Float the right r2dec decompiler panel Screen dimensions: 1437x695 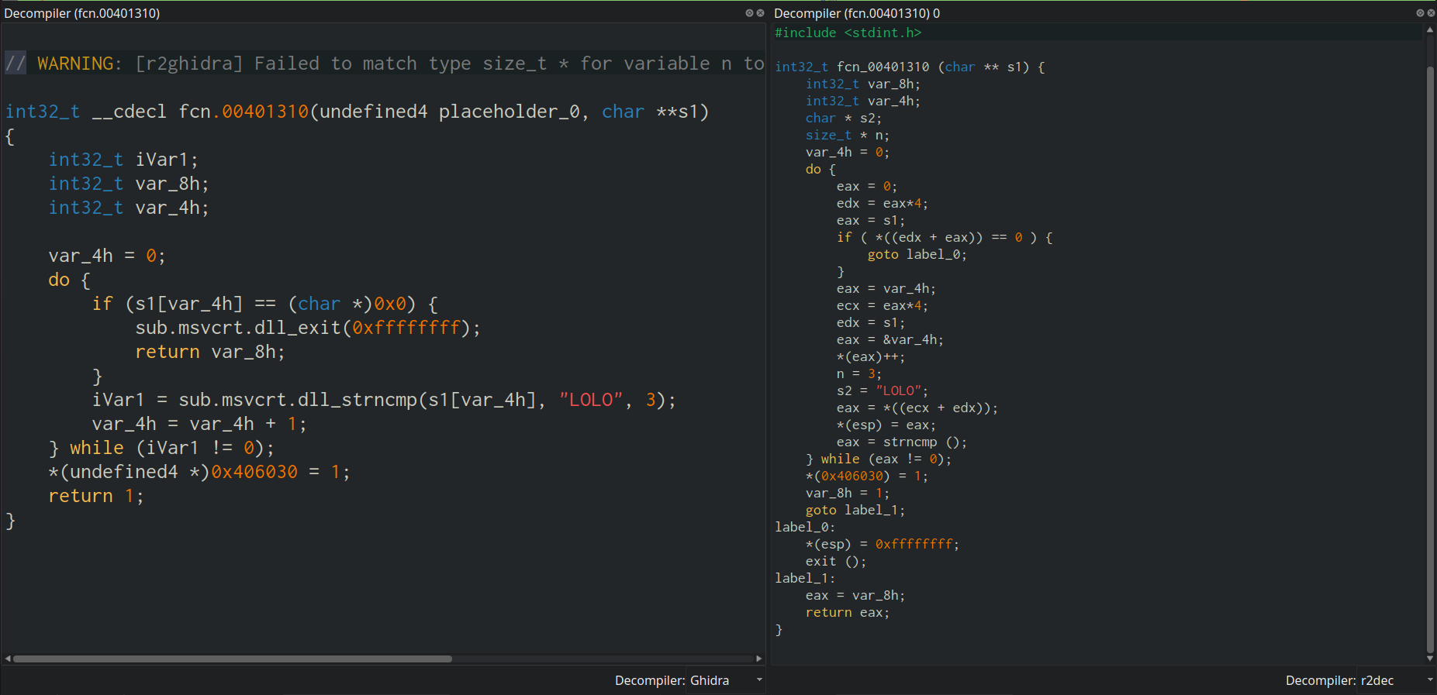[1420, 13]
